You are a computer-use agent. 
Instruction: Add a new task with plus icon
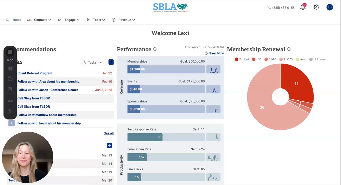tap(111, 62)
